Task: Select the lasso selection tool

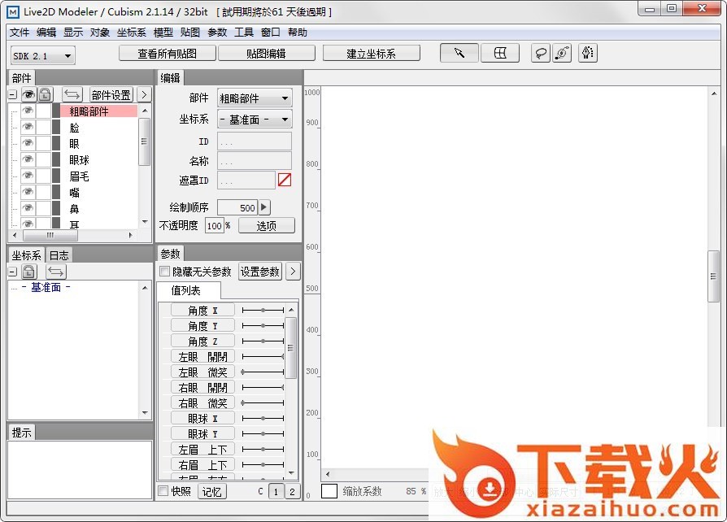Action: (x=541, y=54)
